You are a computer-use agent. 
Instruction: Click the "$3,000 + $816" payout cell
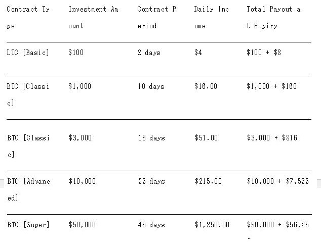[x=271, y=138]
